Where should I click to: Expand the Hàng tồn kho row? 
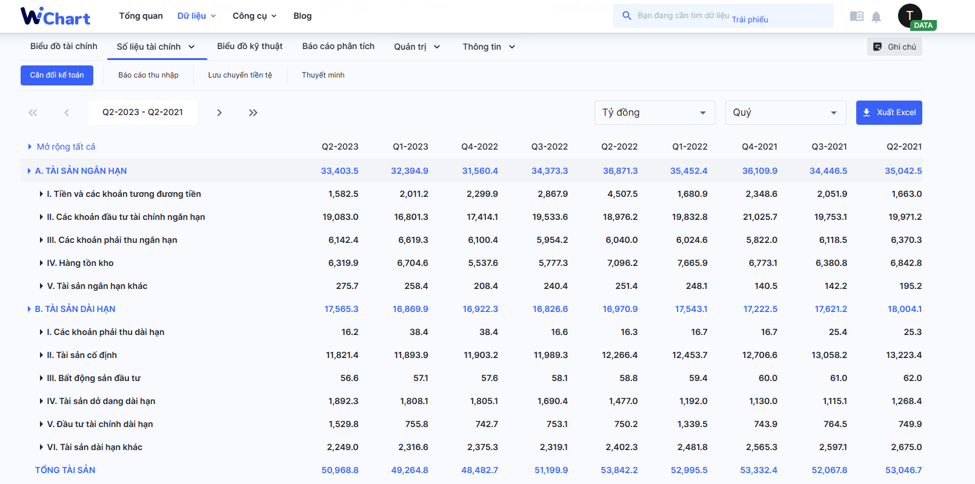pyautogui.click(x=41, y=263)
